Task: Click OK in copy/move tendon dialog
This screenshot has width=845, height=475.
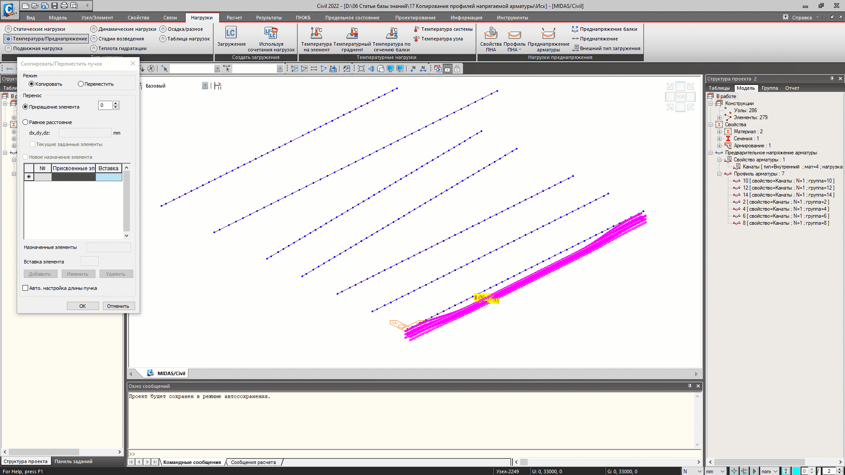Action: click(x=83, y=306)
